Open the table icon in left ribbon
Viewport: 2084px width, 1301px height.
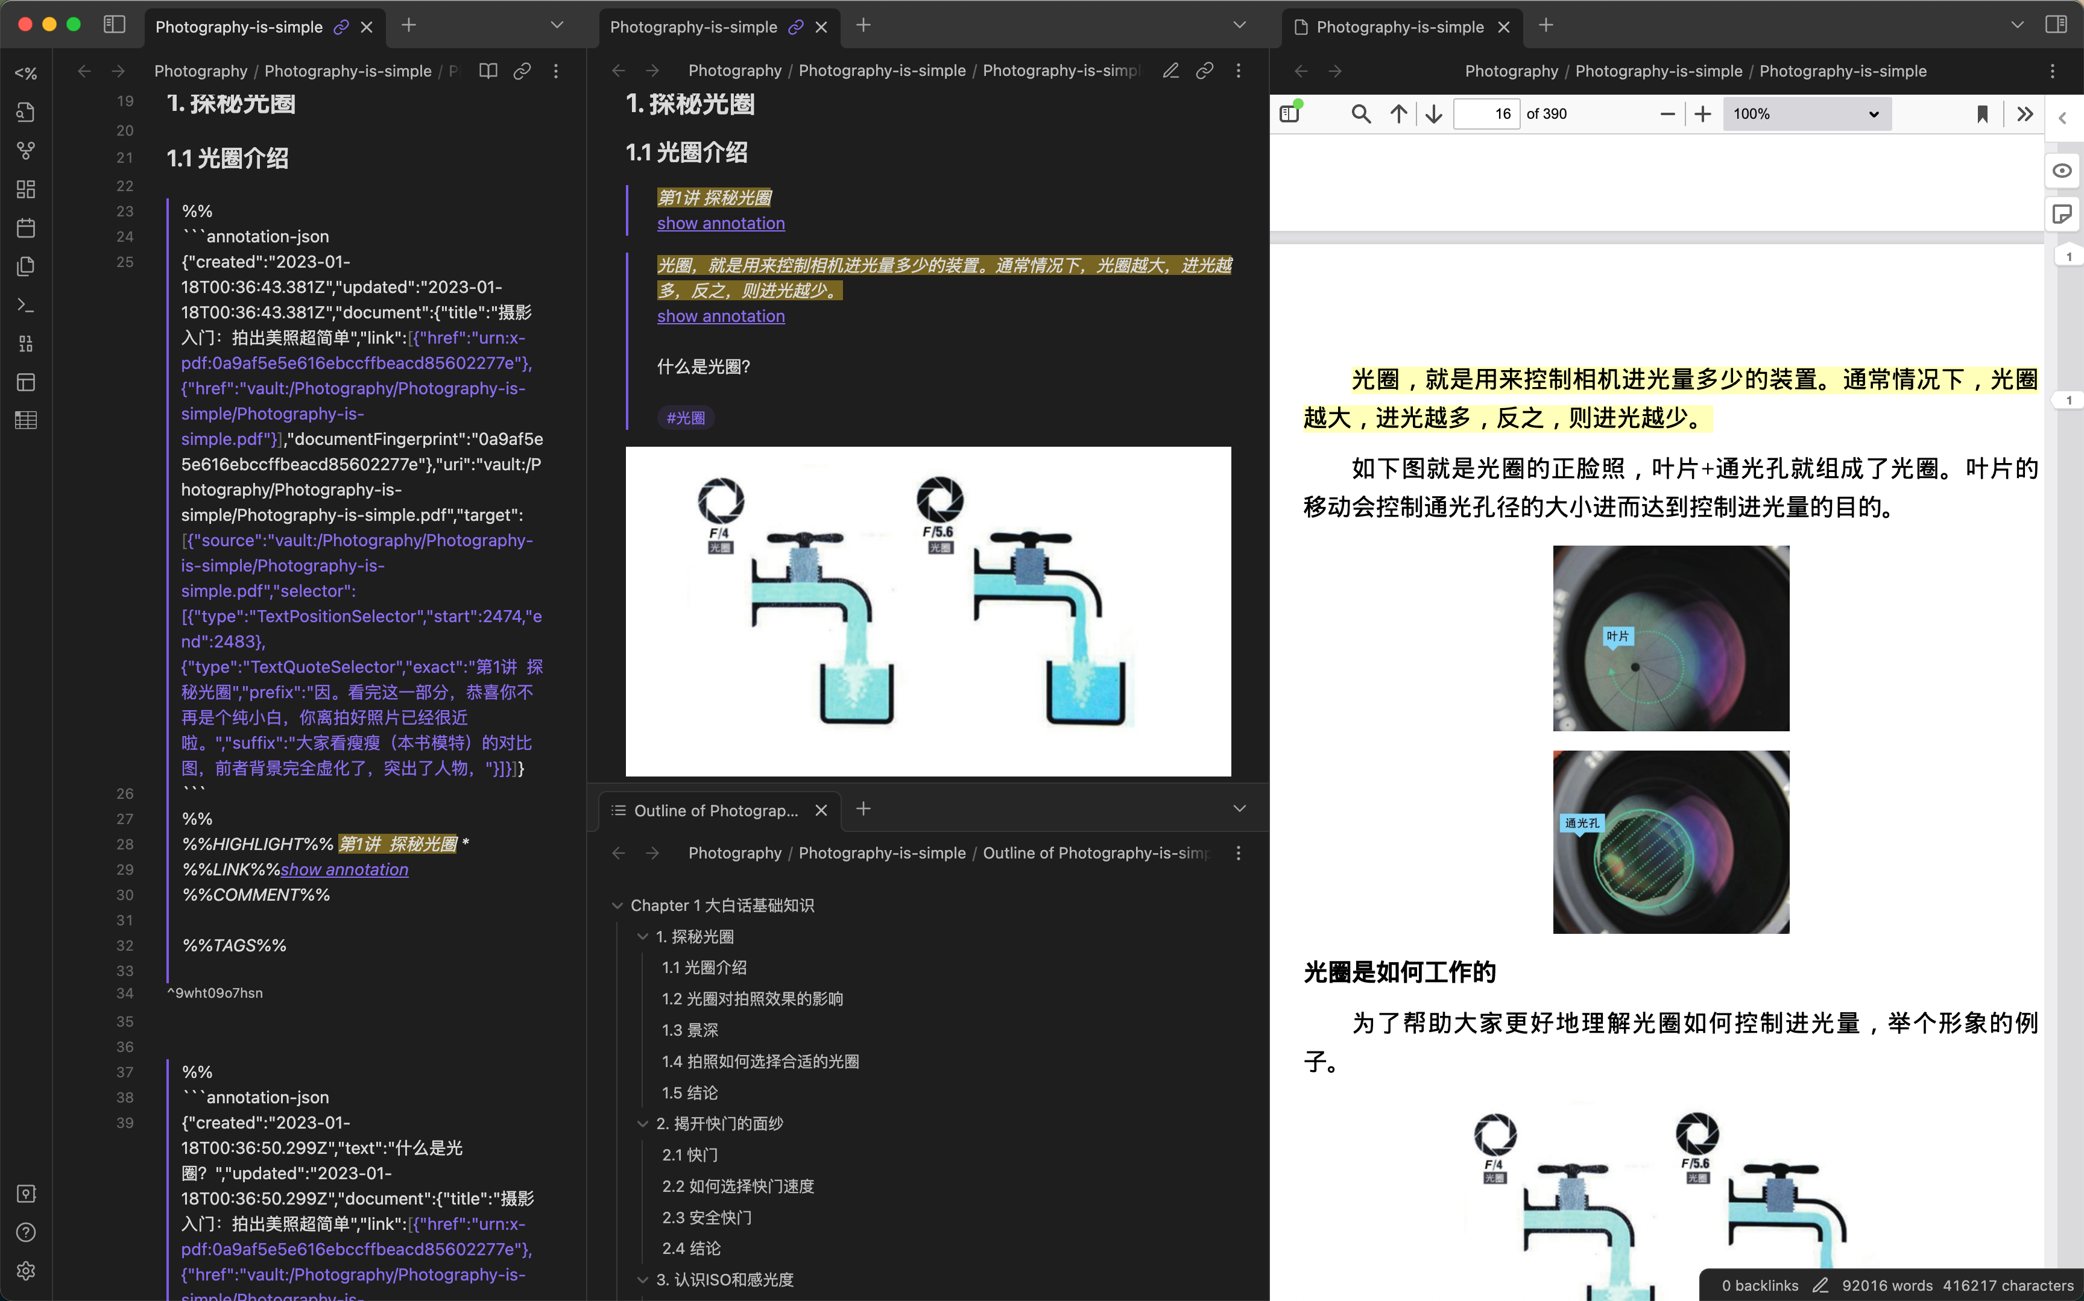[x=26, y=420]
